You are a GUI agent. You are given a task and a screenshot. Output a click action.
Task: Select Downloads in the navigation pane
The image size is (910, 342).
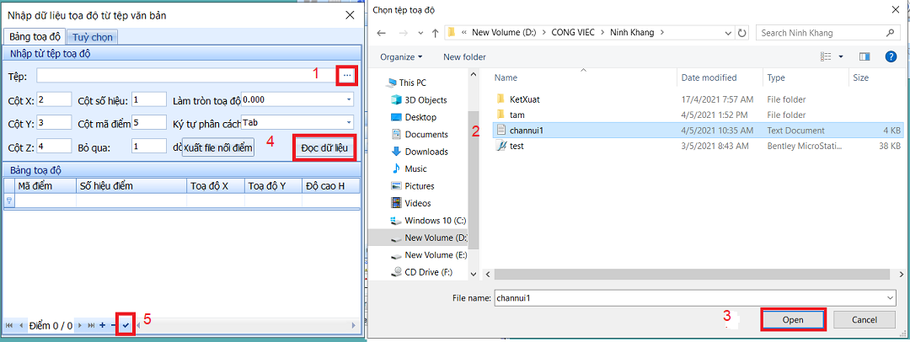(x=427, y=152)
